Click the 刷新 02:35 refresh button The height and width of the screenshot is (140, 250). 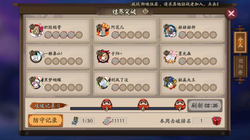click(x=205, y=105)
